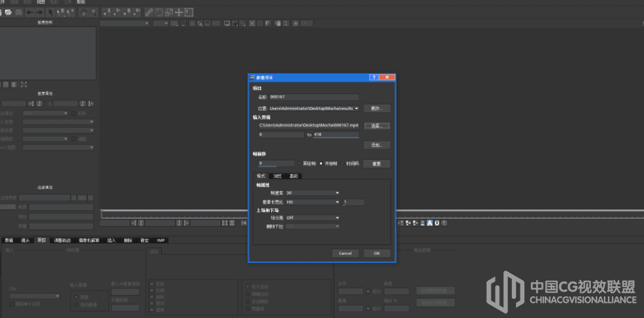Select the dashed-square transform tool icon
The image size is (644, 318).
pos(189,12)
